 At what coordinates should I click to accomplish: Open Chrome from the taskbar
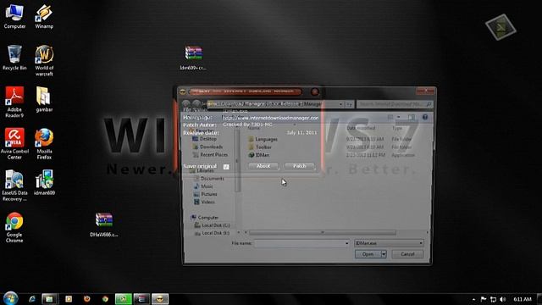tap(105, 299)
